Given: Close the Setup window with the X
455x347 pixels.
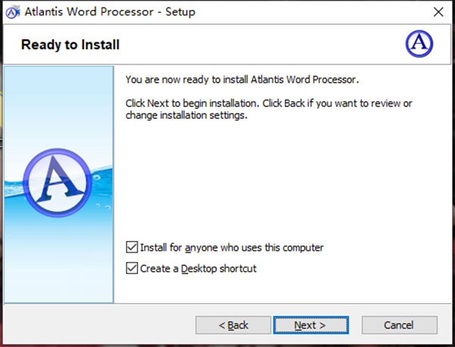Looking at the screenshot, I should 438,12.
